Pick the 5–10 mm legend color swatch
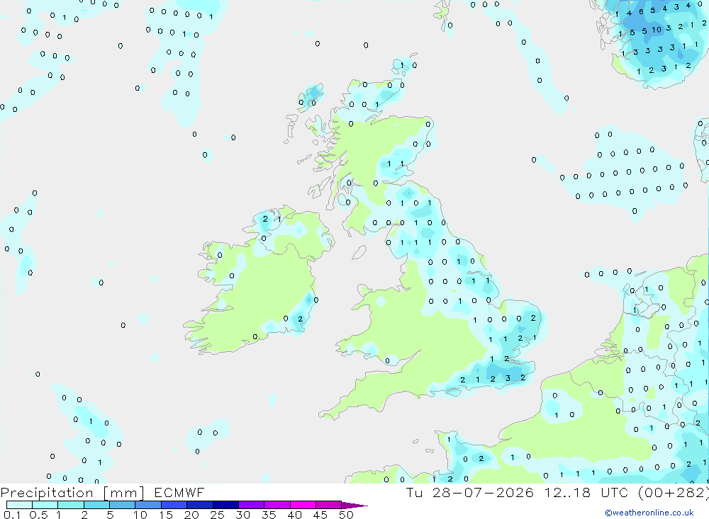Screen dimensions: 709x519 coord(123,505)
